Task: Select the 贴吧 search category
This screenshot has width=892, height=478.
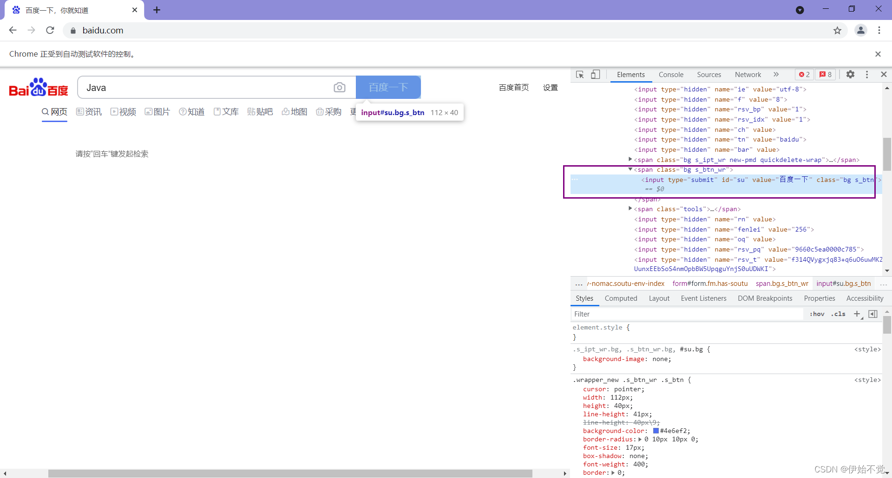Action: (260, 112)
